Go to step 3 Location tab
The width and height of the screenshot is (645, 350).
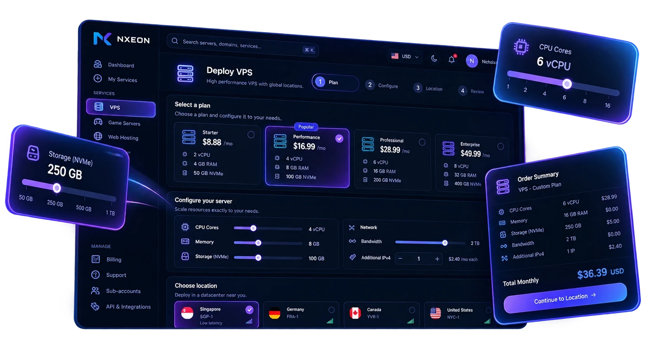pyautogui.click(x=428, y=88)
